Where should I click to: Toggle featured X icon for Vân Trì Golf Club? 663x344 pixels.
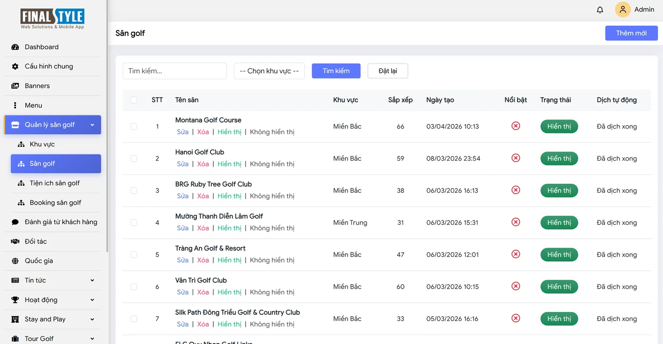(x=516, y=286)
